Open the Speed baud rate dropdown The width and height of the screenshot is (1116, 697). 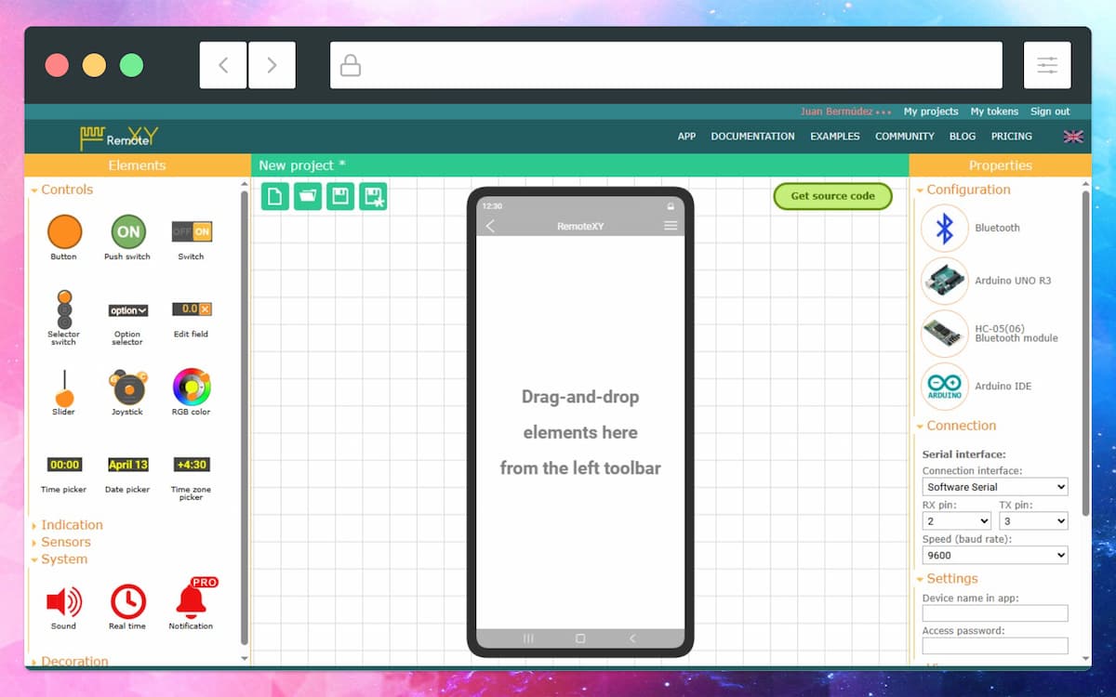coord(995,555)
